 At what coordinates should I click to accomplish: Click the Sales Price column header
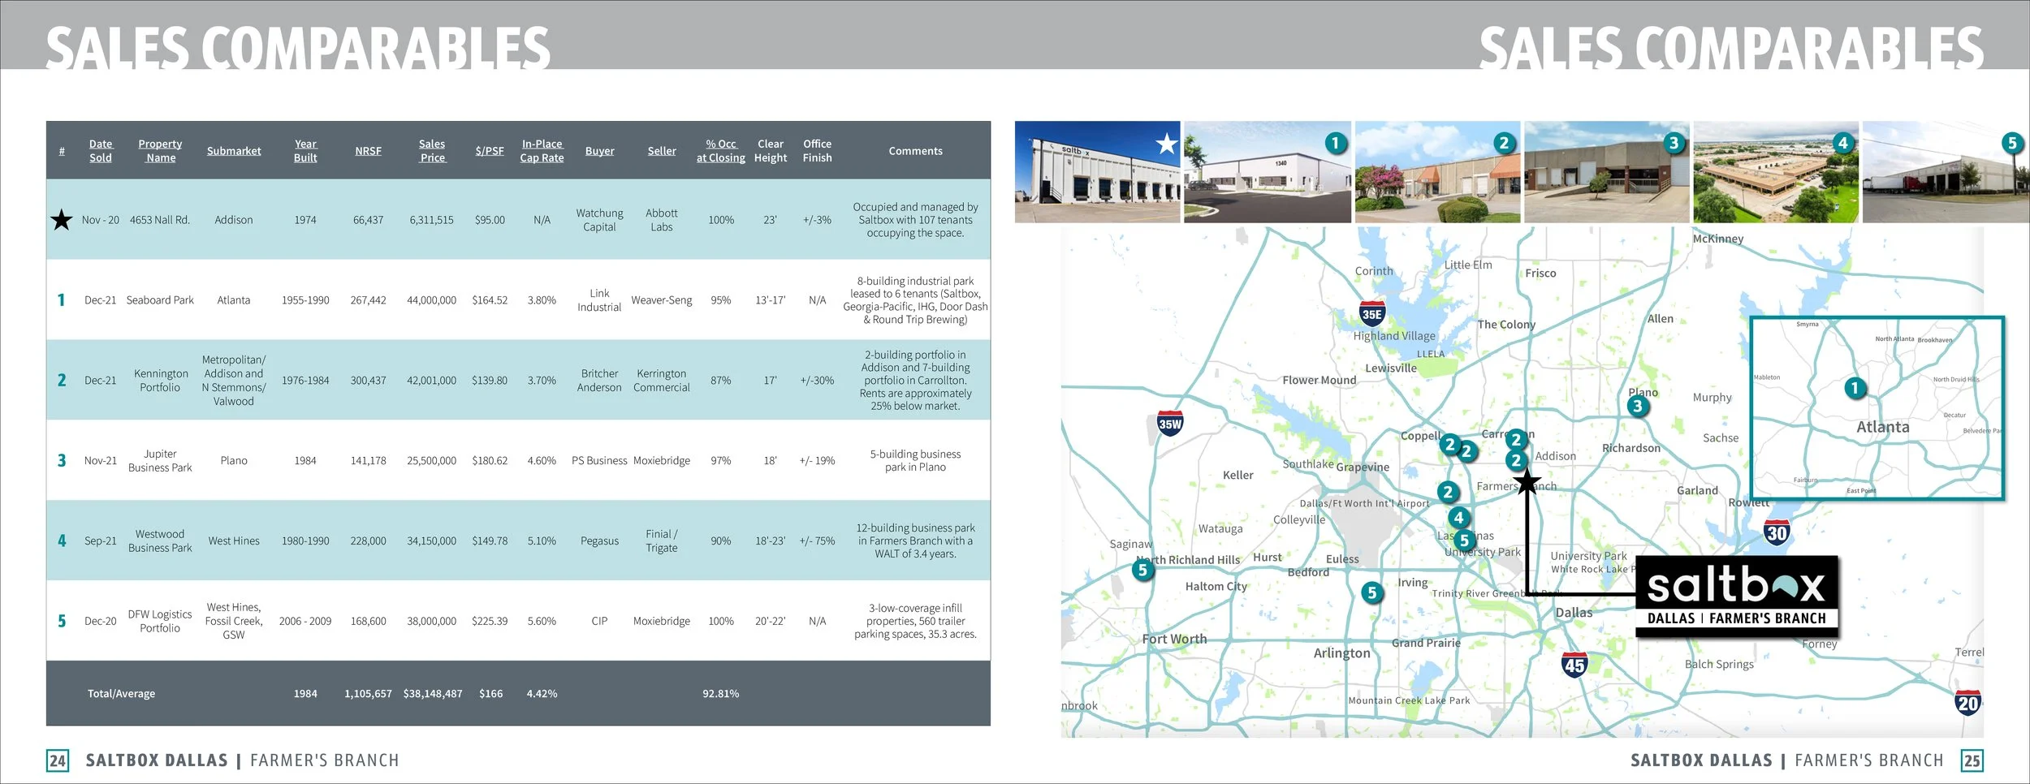(x=432, y=151)
